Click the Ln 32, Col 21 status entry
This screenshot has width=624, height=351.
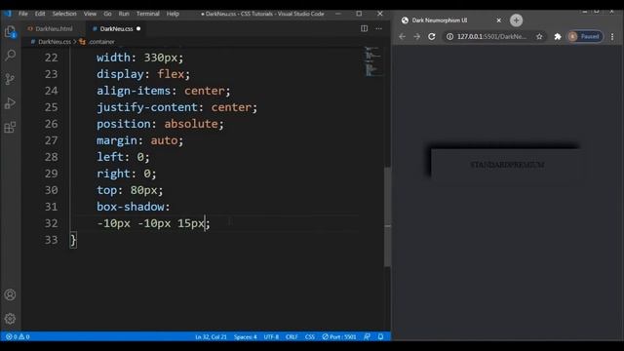click(211, 336)
